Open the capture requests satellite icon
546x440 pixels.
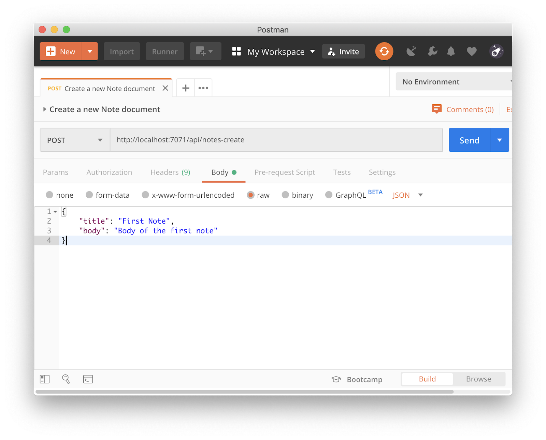click(412, 51)
